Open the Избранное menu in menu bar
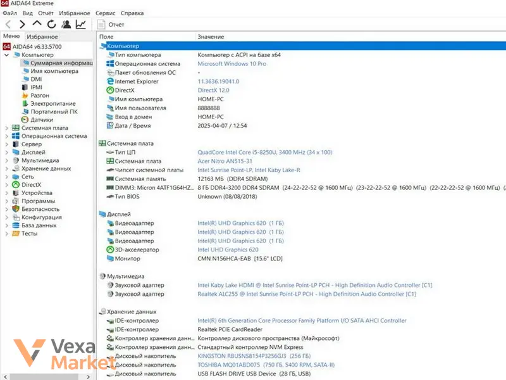This screenshot has width=506, height=380. [x=75, y=13]
